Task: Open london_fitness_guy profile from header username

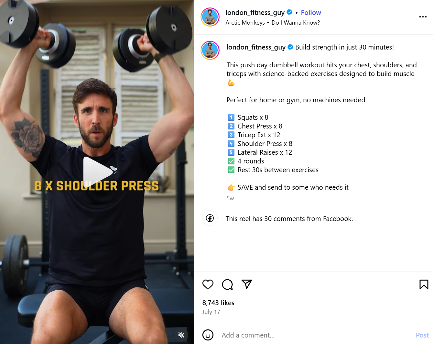Action: [x=255, y=13]
